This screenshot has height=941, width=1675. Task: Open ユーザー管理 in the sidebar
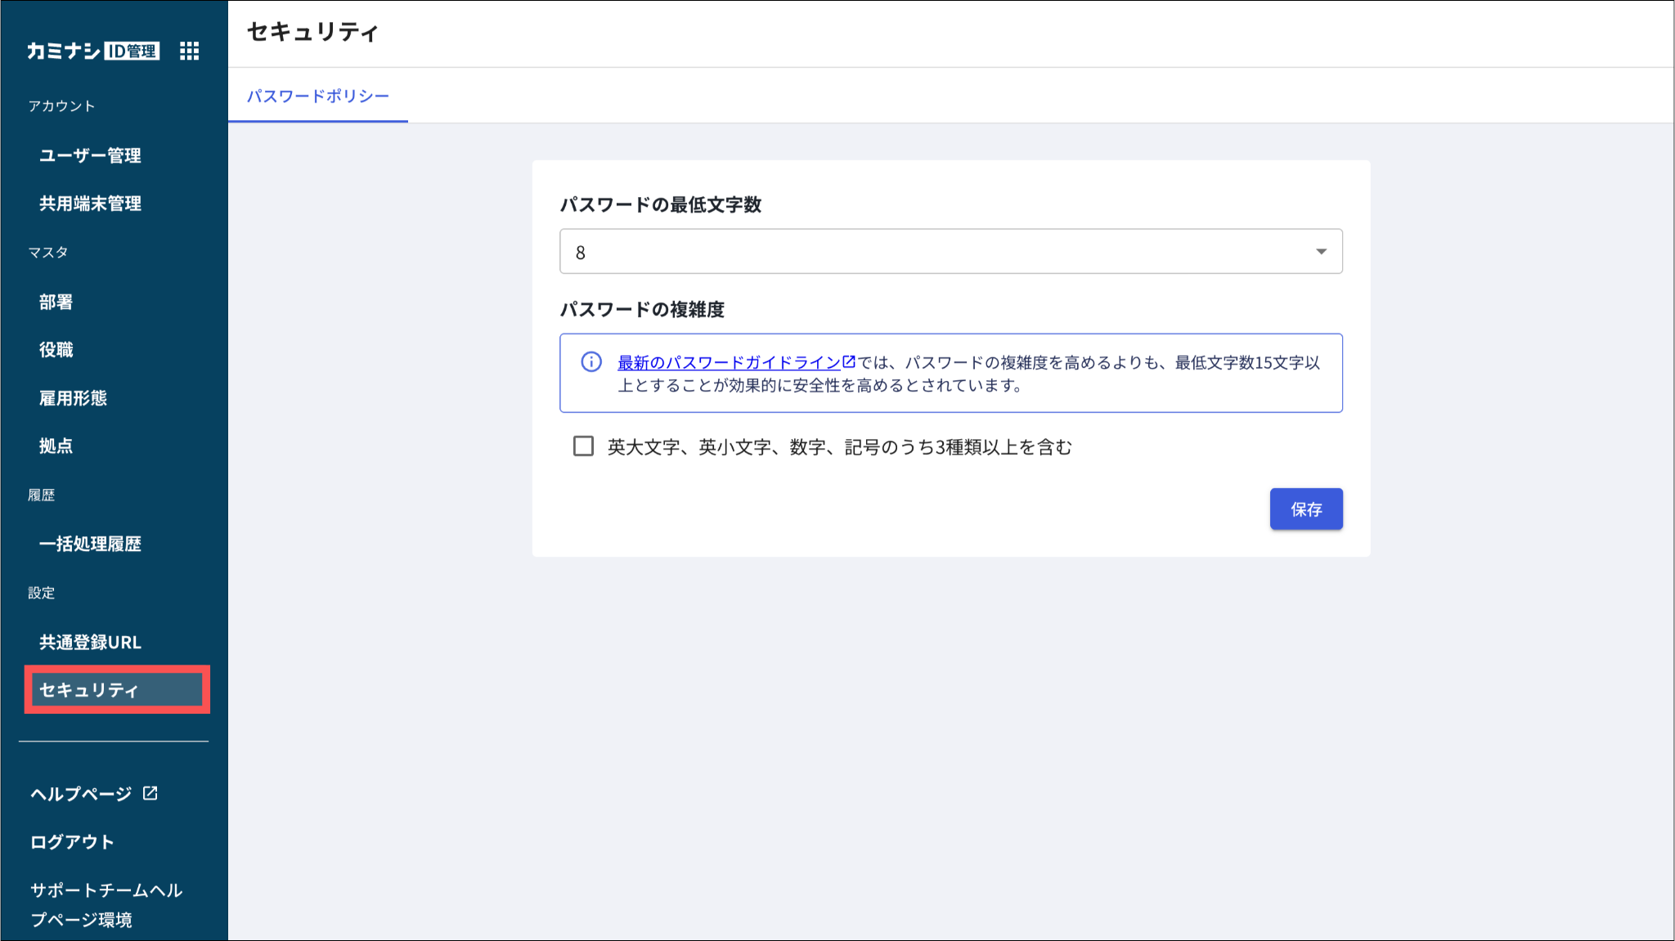90,155
